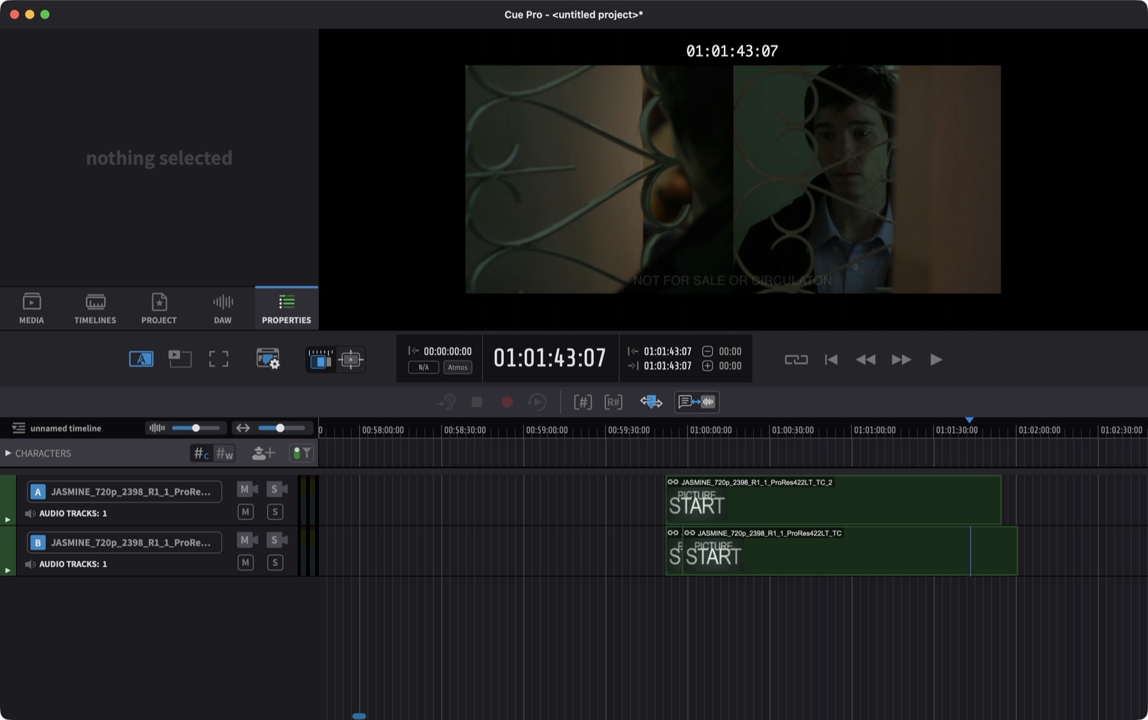Solo audio on track B
The image size is (1148, 720).
(275, 562)
